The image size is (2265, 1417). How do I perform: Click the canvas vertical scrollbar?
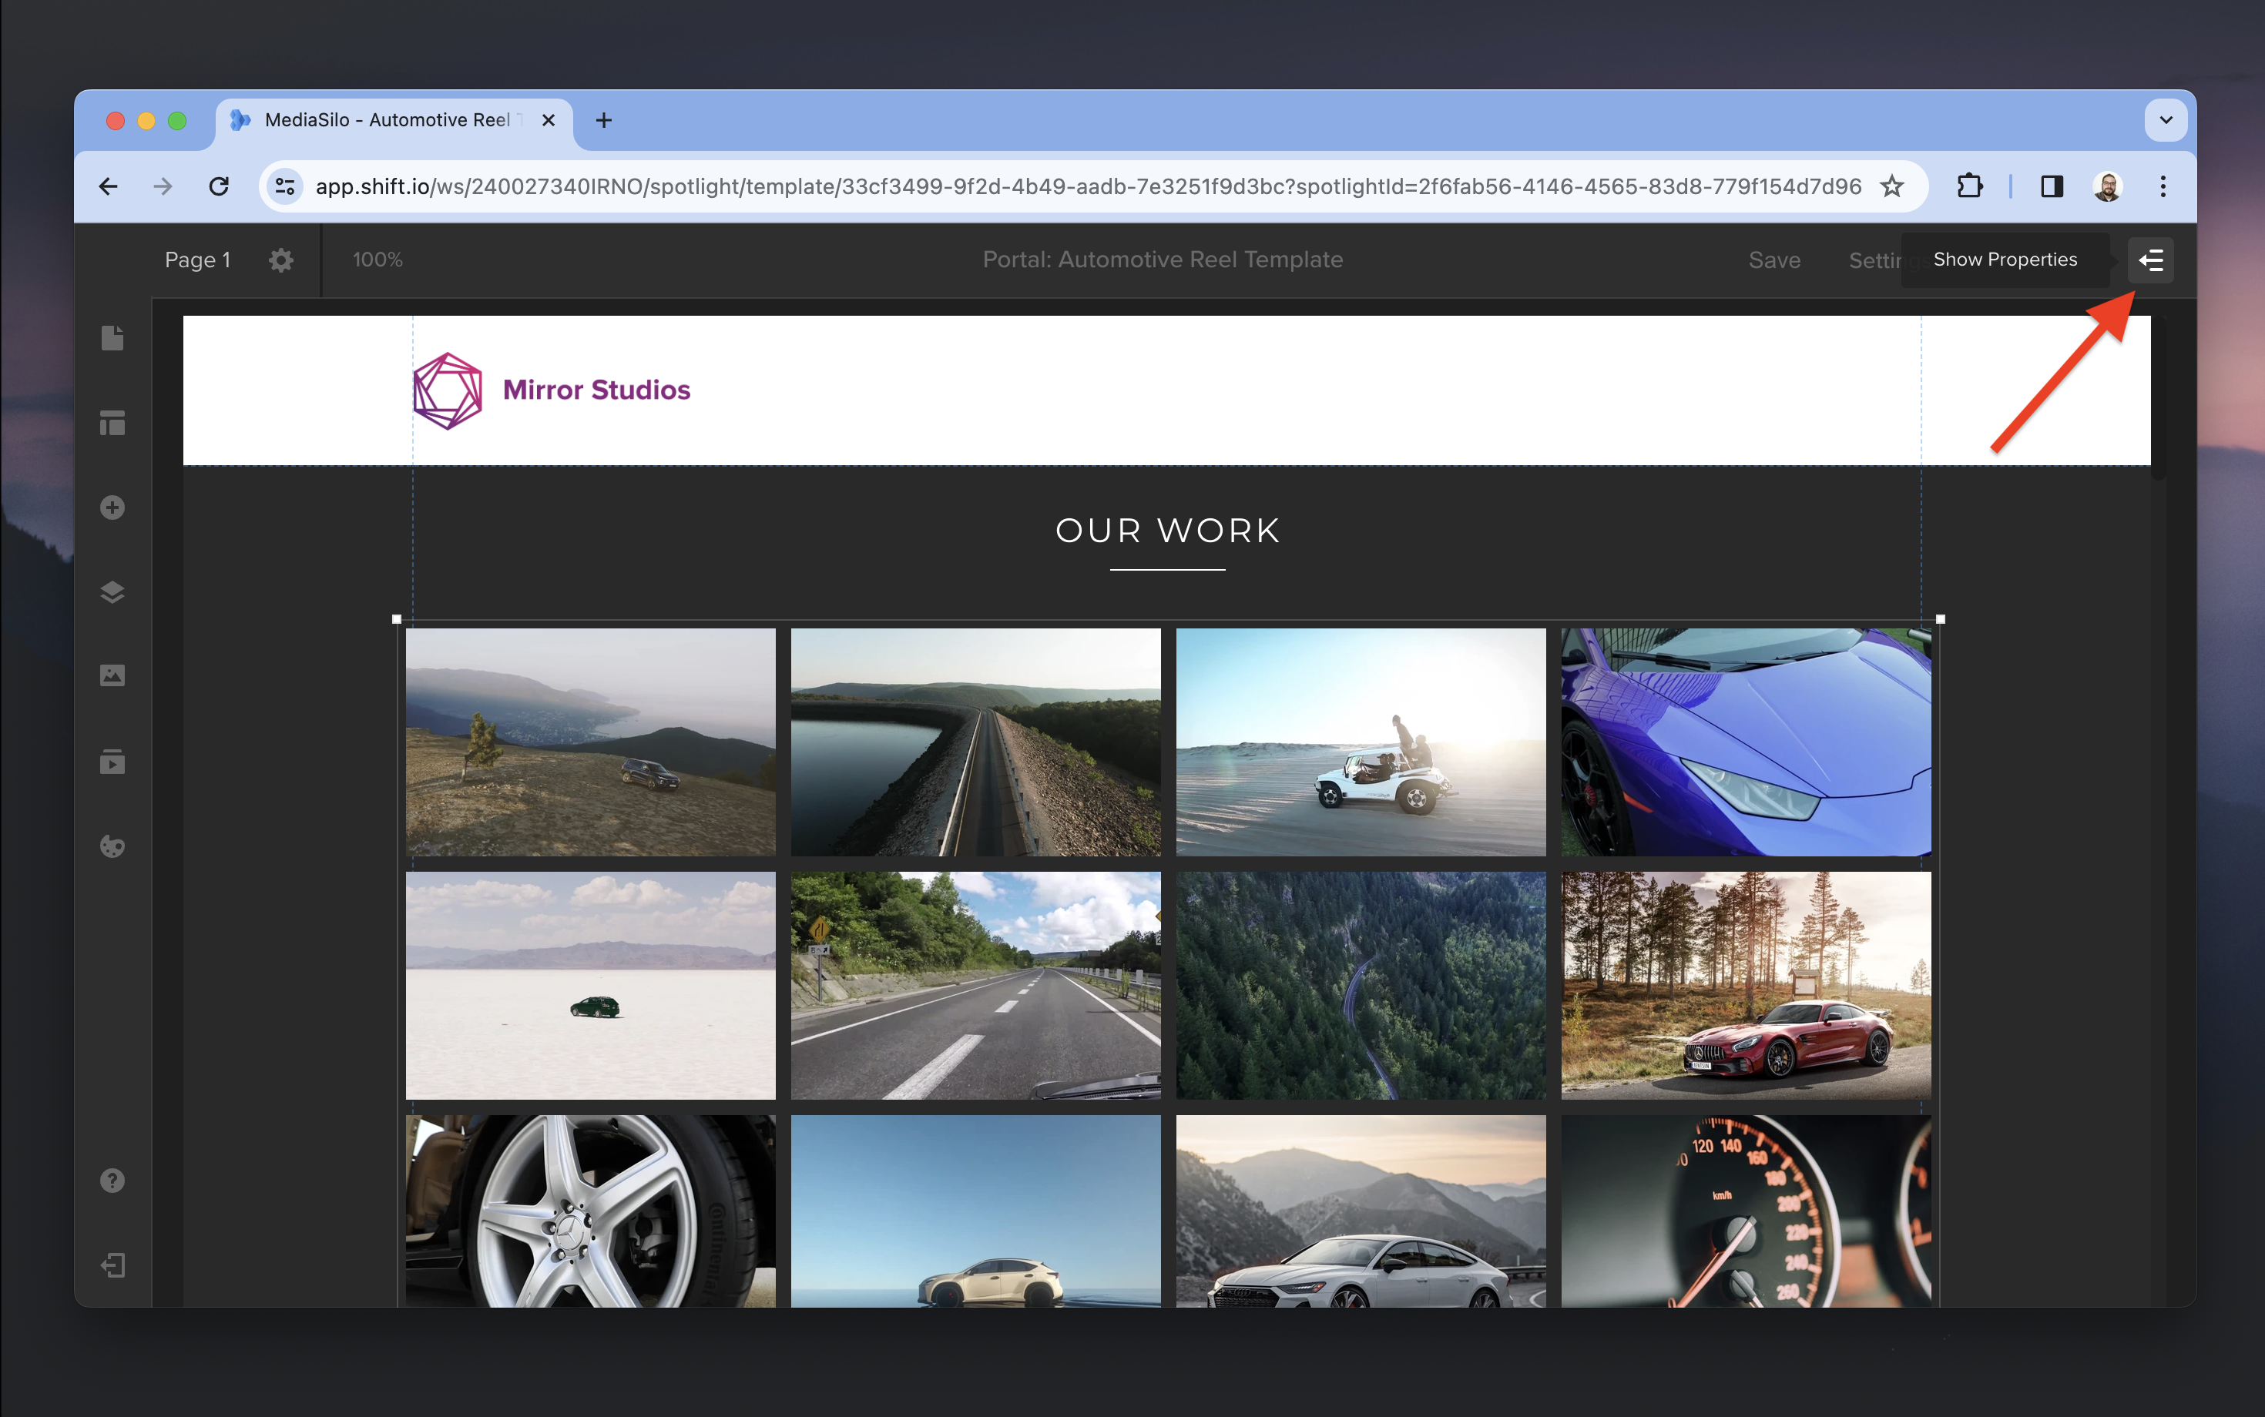(x=2158, y=399)
